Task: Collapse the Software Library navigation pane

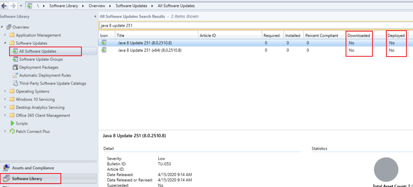Action: coord(95,17)
